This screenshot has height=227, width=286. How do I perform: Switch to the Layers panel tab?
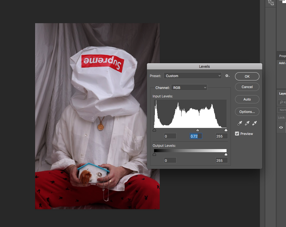pos(282,93)
